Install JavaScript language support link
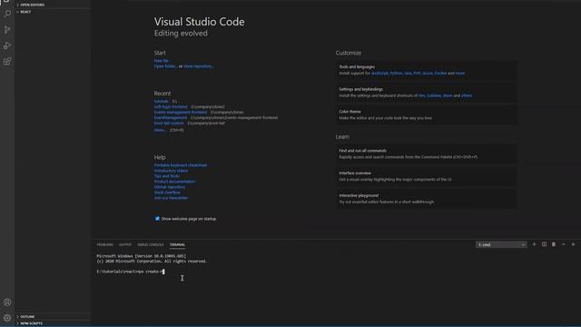 point(379,73)
